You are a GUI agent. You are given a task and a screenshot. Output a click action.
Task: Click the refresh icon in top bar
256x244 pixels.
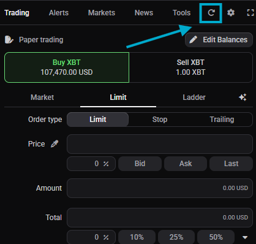click(211, 13)
